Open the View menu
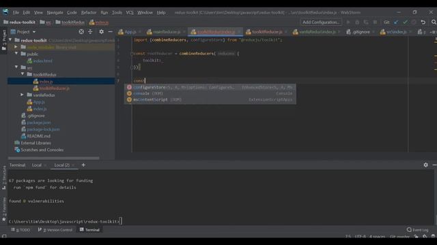 (38, 12)
